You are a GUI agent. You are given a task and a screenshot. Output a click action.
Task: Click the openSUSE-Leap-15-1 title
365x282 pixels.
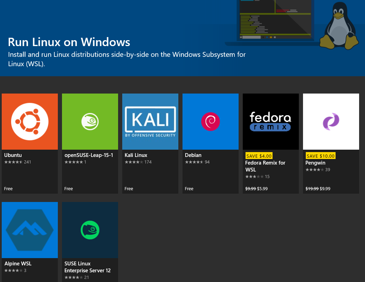point(89,155)
